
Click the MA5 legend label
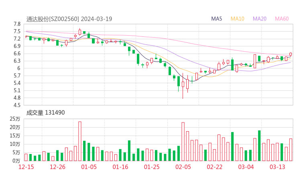tap(216, 19)
